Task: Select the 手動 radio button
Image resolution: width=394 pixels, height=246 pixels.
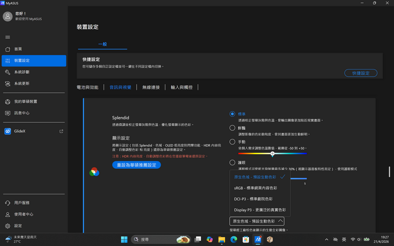Action: pos(232,142)
